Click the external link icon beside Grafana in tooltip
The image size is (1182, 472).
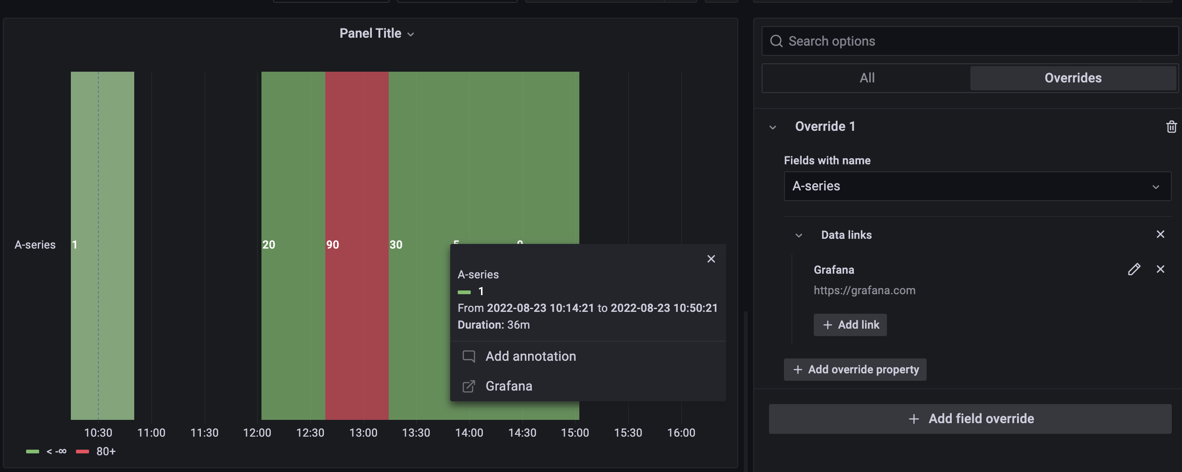[x=469, y=386]
